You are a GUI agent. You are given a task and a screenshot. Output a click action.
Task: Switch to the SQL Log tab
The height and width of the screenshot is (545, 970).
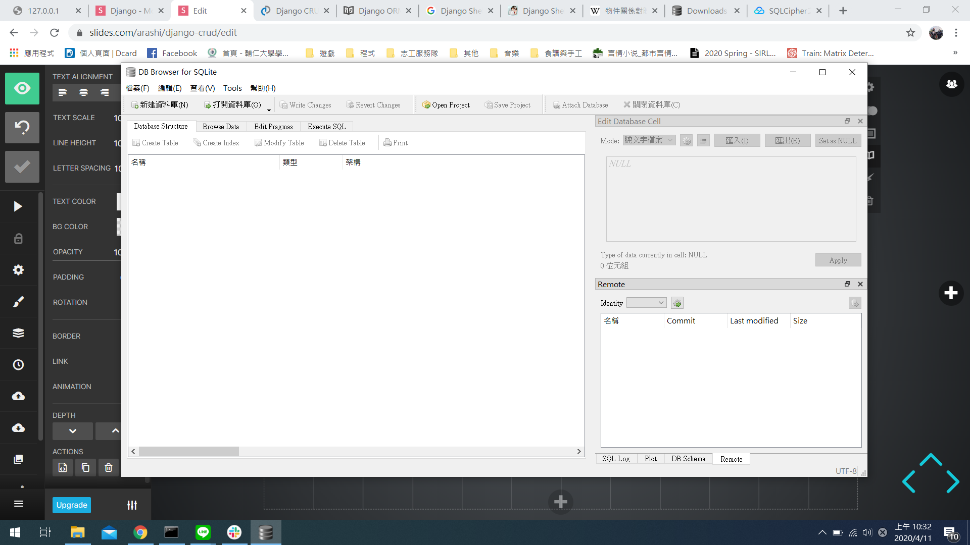tap(616, 459)
